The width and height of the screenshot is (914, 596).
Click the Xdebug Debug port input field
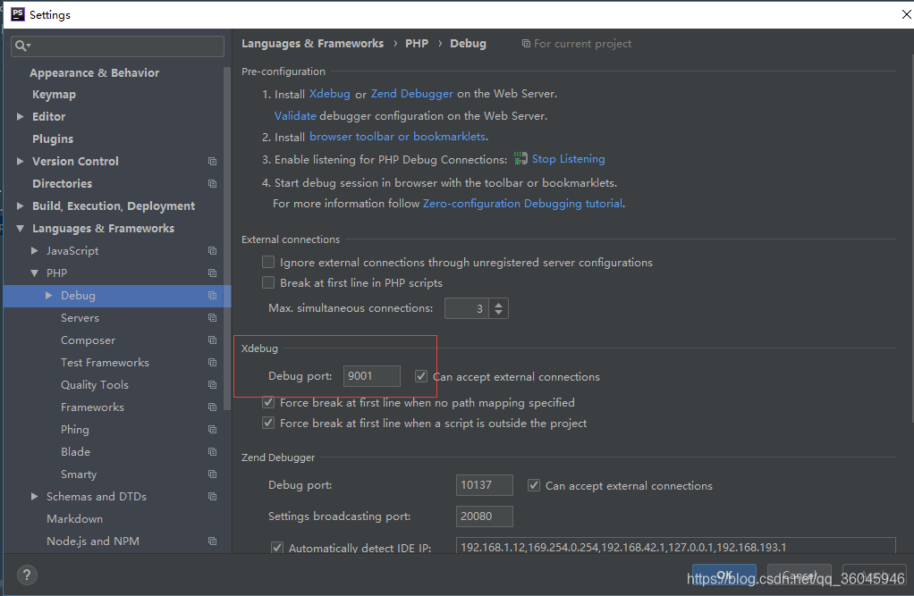[x=371, y=376]
